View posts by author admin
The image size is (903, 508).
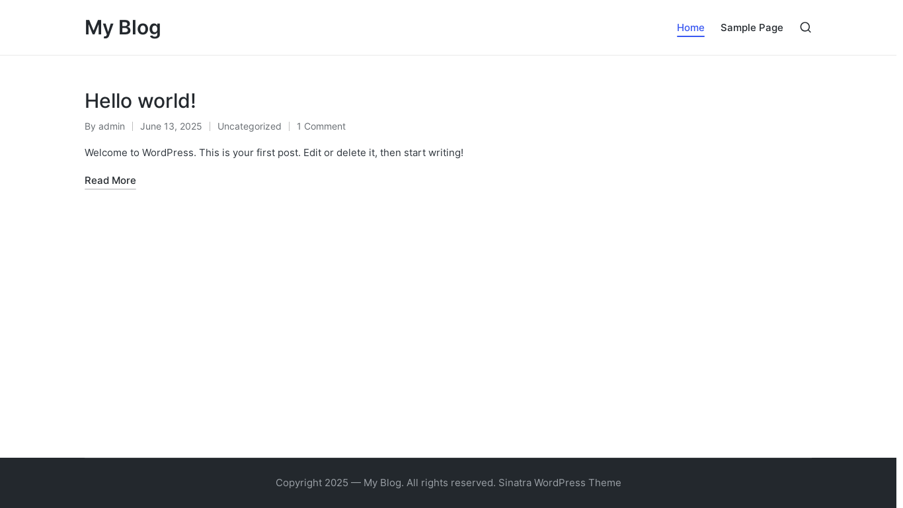pos(112,126)
